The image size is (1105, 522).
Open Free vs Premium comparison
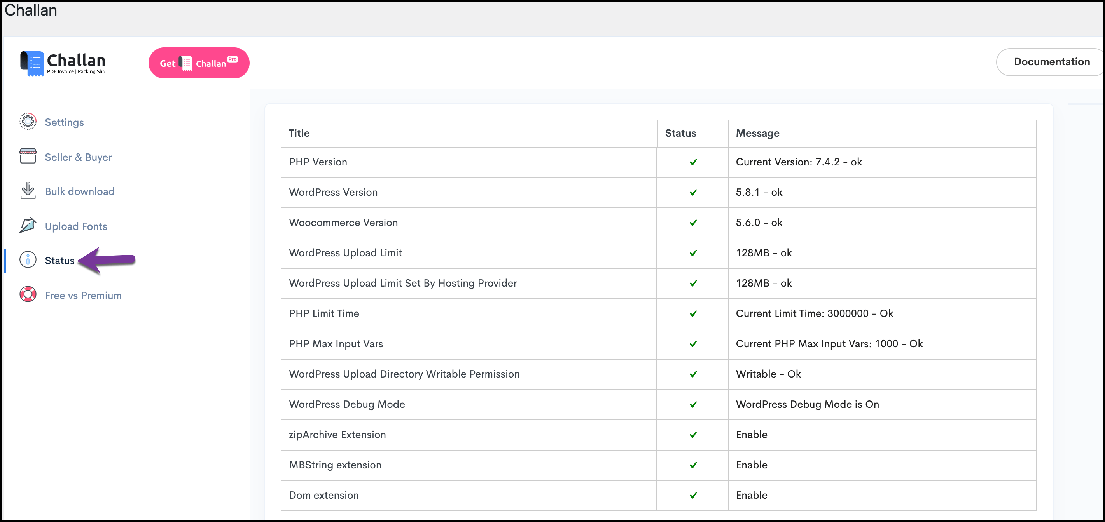[x=83, y=295]
